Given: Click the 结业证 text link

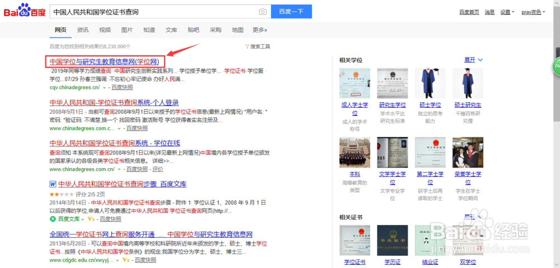Looking at the screenshot, I should pos(430,262).
